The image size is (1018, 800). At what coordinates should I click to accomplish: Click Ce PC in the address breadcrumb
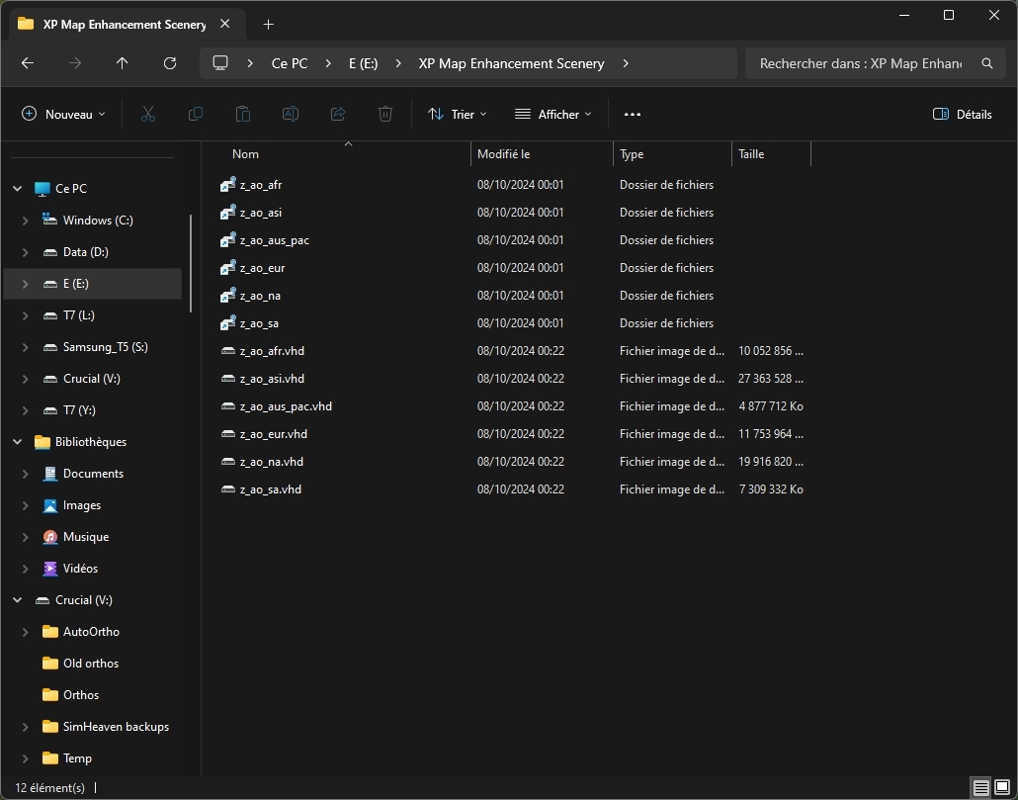[290, 63]
